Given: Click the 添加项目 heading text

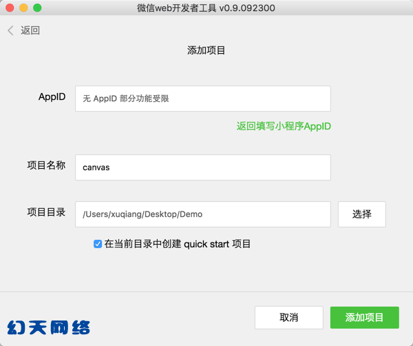Looking at the screenshot, I should [x=206, y=50].
